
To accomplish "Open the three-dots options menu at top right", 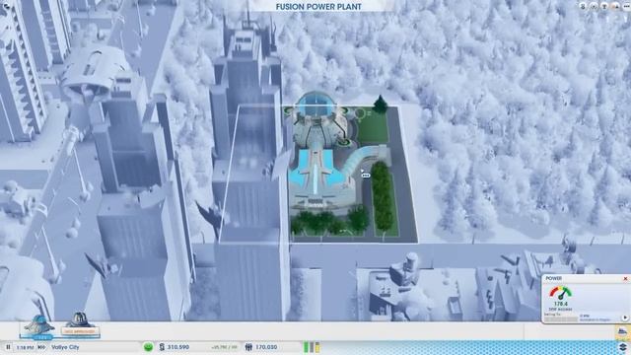I will click(x=627, y=7).
